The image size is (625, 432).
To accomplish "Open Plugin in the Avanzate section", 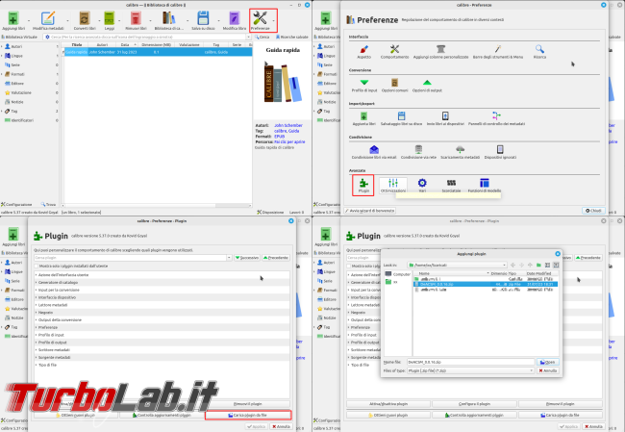I will [363, 186].
